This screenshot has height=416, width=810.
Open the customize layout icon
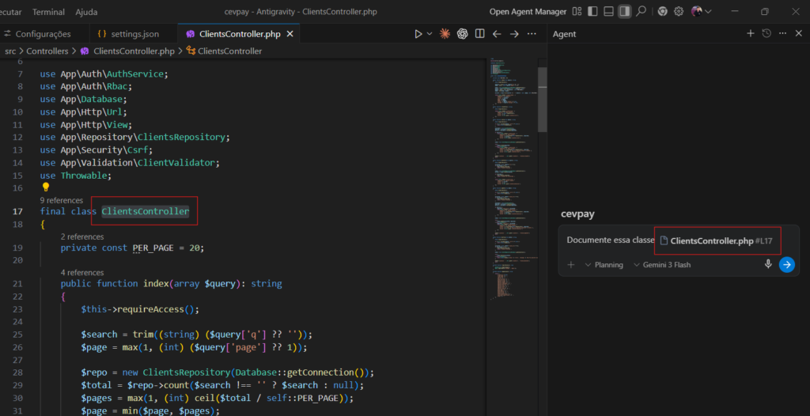pyautogui.click(x=577, y=11)
